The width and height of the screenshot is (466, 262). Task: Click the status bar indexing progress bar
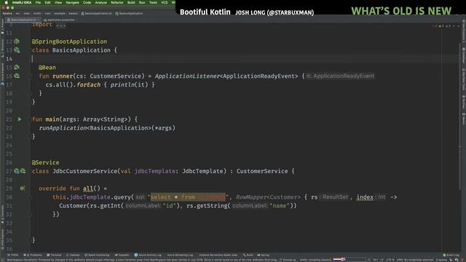pyautogui.click(x=349, y=260)
